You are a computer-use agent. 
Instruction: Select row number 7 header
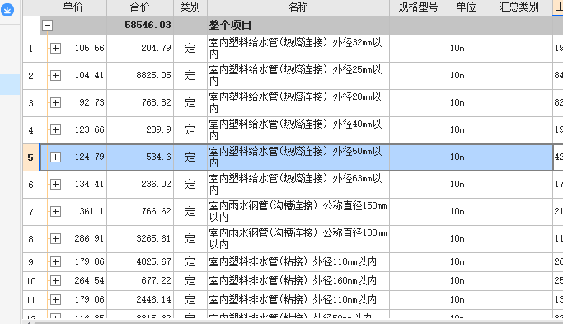click(31, 212)
